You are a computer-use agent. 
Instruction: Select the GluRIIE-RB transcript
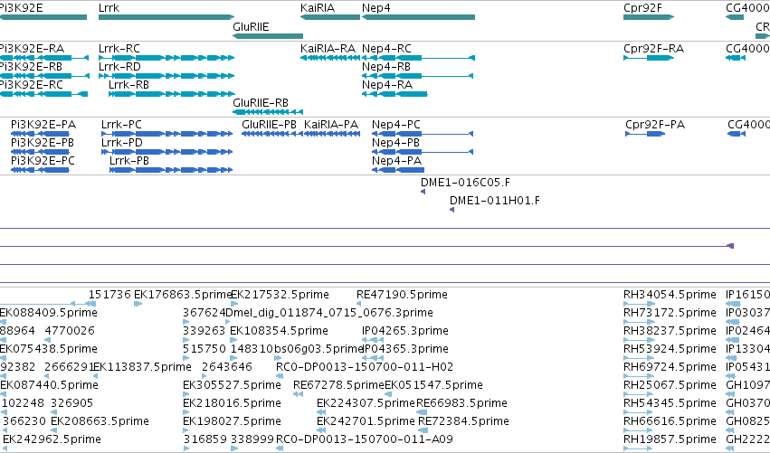tap(268, 112)
